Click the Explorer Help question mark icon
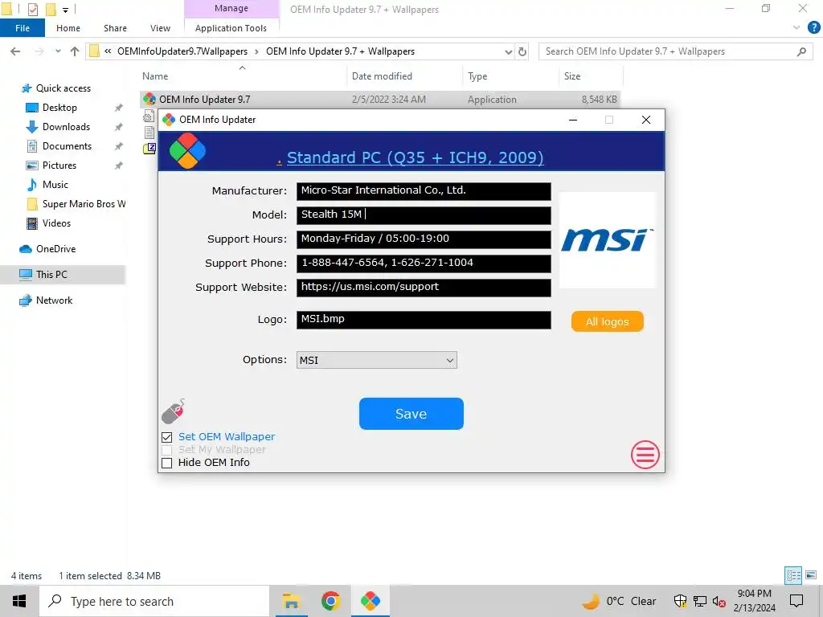Screen dimensions: 823x617 [x=813, y=28]
